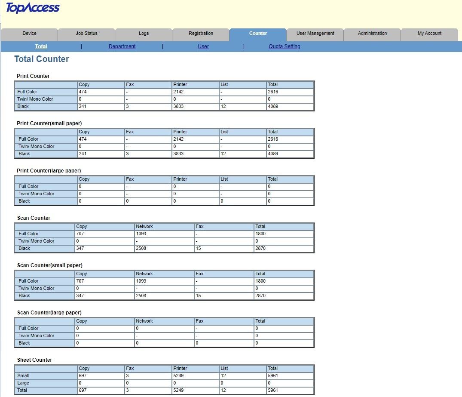
Task: Click Scan Counter Black total 2870
Action: click(284, 248)
